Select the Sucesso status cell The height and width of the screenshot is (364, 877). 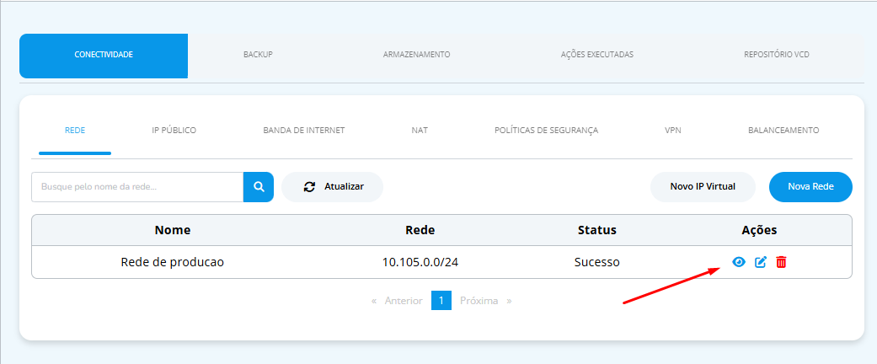pos(596,262)
